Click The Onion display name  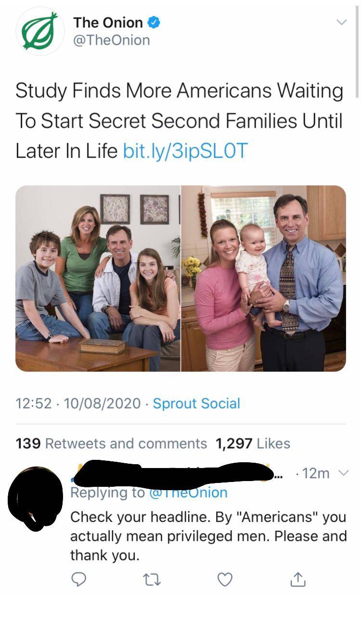(108, 22)
